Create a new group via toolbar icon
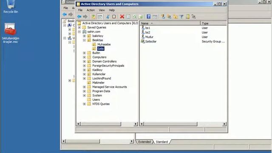The width and height of the screenshot is (272, 153). (169, 17)
